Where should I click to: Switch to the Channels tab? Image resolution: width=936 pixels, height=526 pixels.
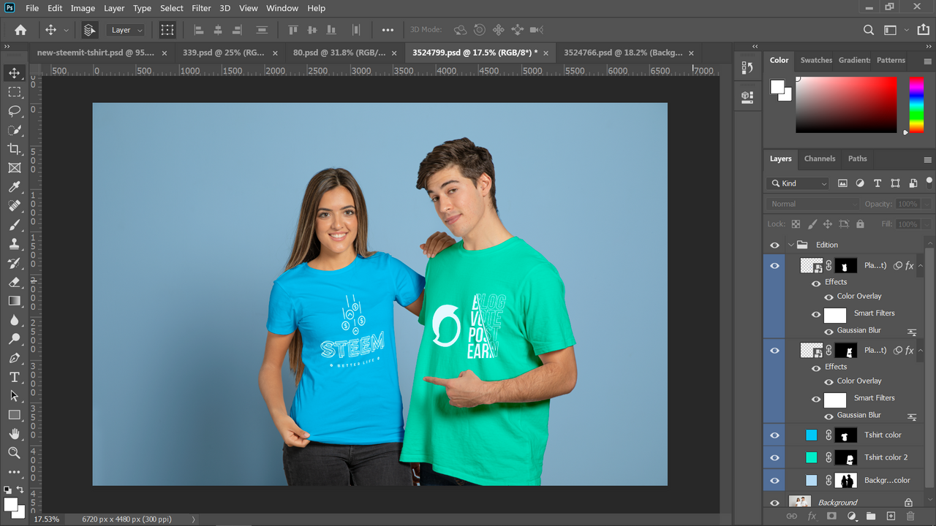820,159
